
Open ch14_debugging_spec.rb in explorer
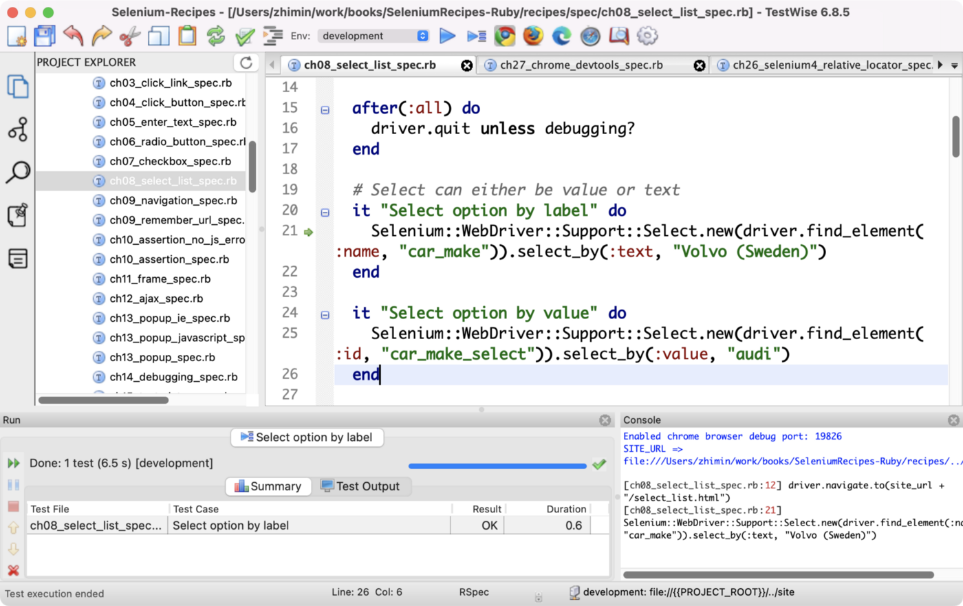173,377
